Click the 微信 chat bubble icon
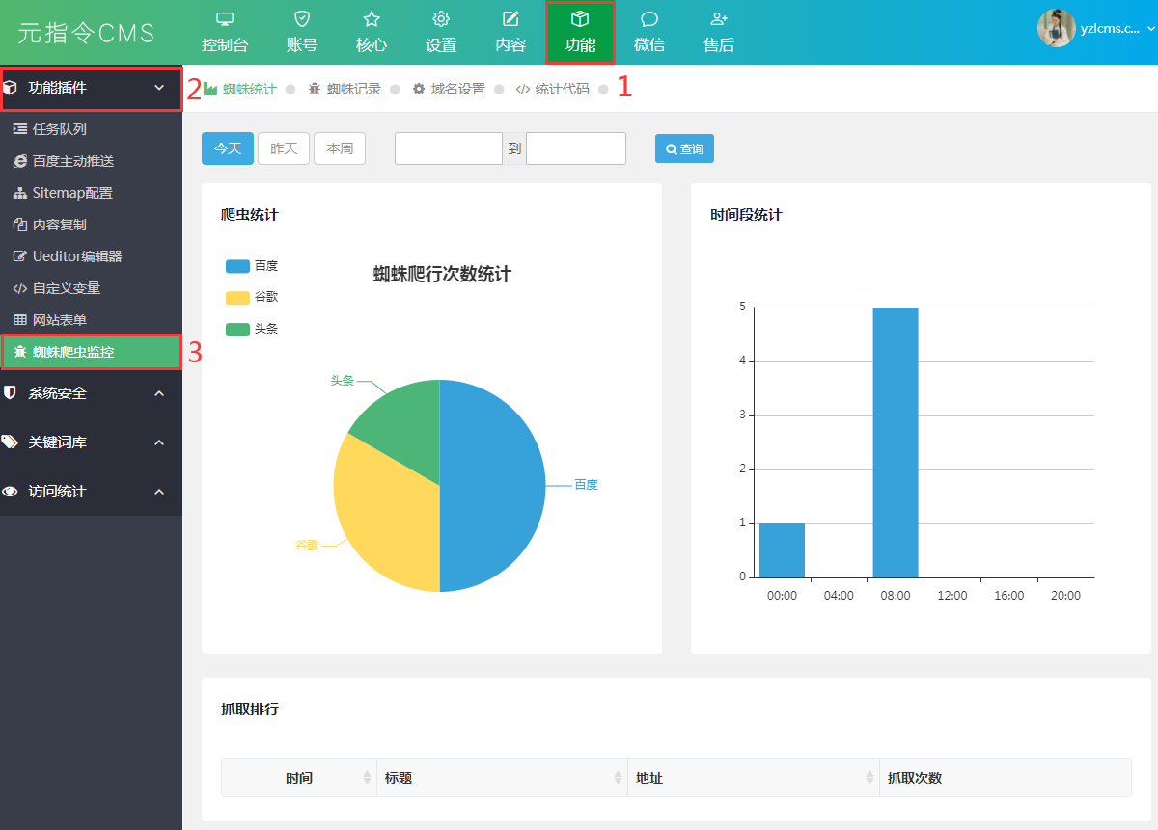The width and height of the screenshot is (1158, 830). coord(649,19)
